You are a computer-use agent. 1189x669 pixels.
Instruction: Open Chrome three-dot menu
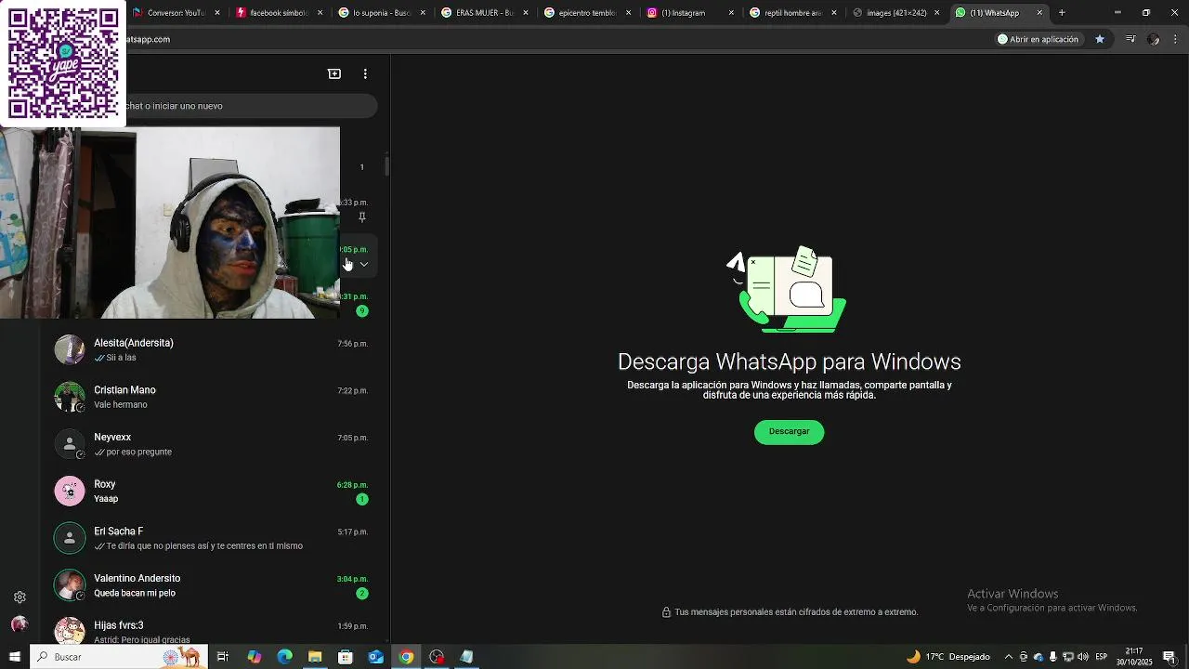1176,39
